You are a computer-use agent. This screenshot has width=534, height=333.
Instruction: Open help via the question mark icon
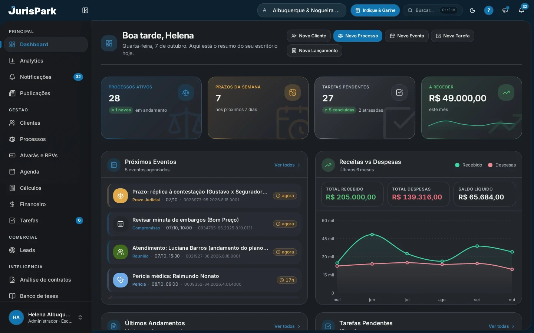point(489,10)
